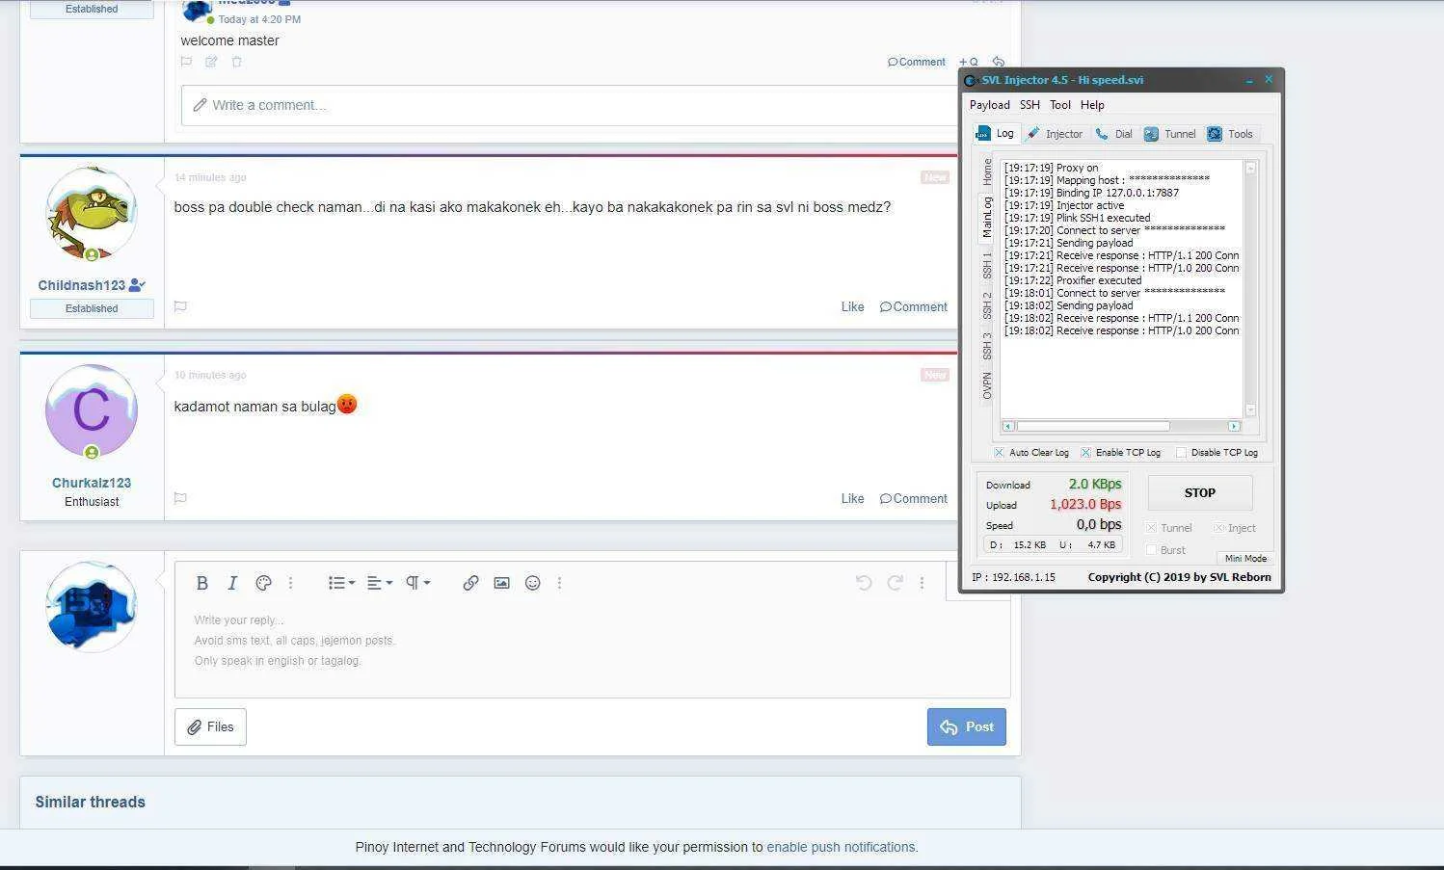
Task: Open the smilies emoji picker
Action: [532, 583]
